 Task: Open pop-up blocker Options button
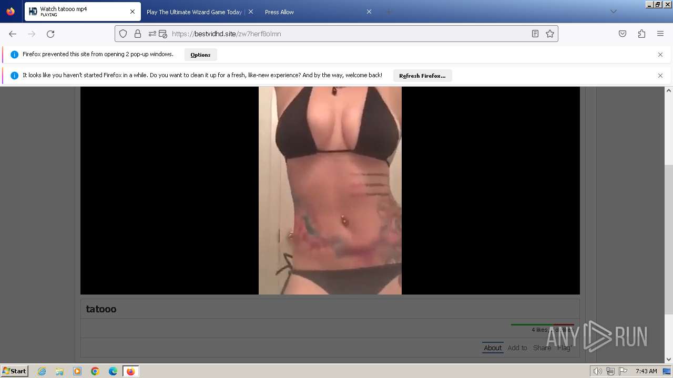tap(200, 55)
